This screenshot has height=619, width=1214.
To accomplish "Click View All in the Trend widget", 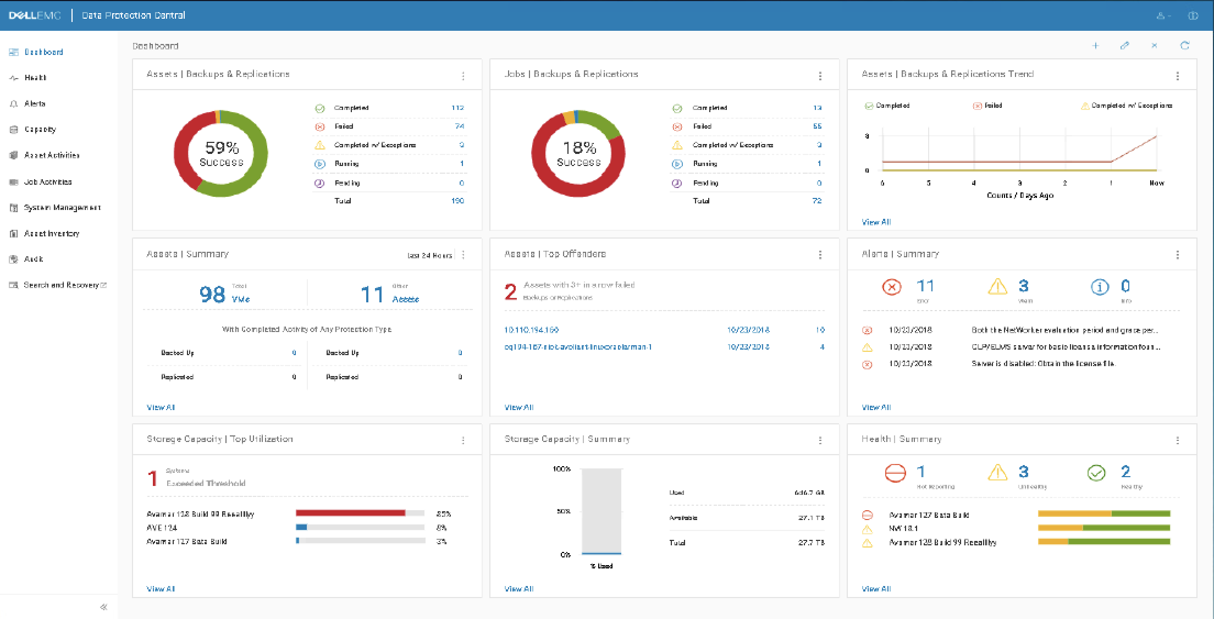I will (876, 222).
